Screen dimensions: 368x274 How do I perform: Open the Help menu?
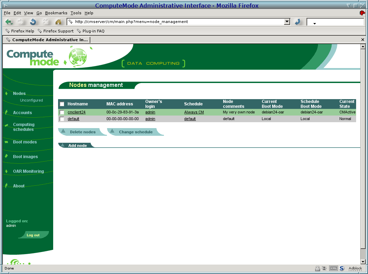89,13
